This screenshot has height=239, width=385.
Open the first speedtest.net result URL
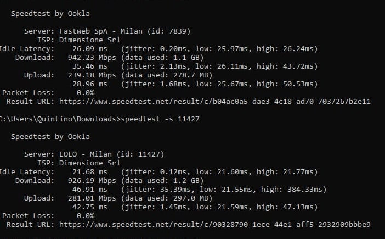pos(214,102)
